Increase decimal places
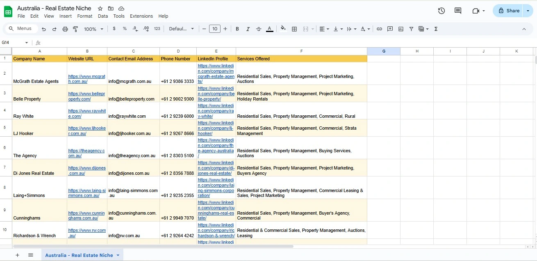Image resolution: width=537 pixels, height=261 pixels. [x=146, y=29]
